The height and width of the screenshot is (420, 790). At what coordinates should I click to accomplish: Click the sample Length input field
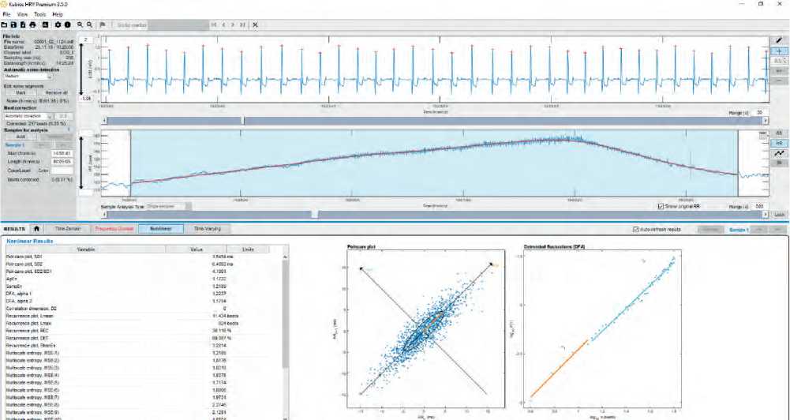(x=62, y=162)
